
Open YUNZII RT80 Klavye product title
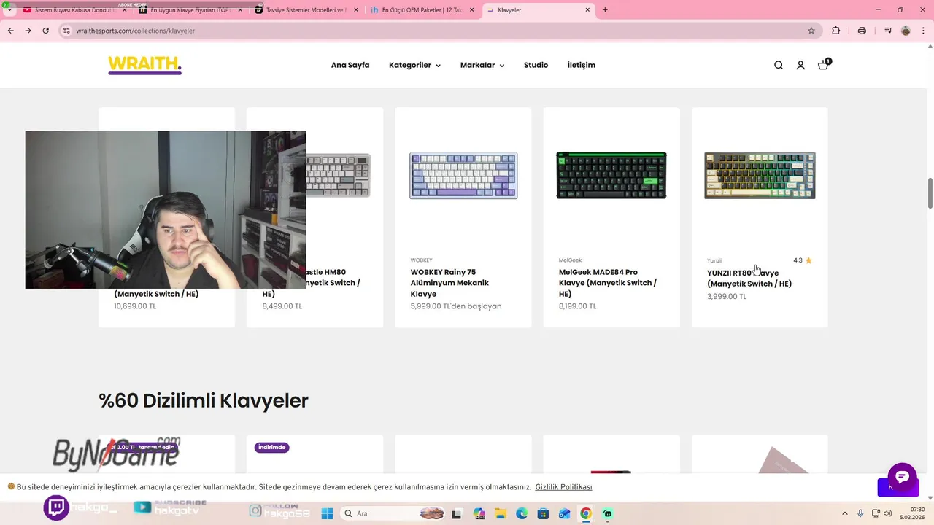coord(749,278)
